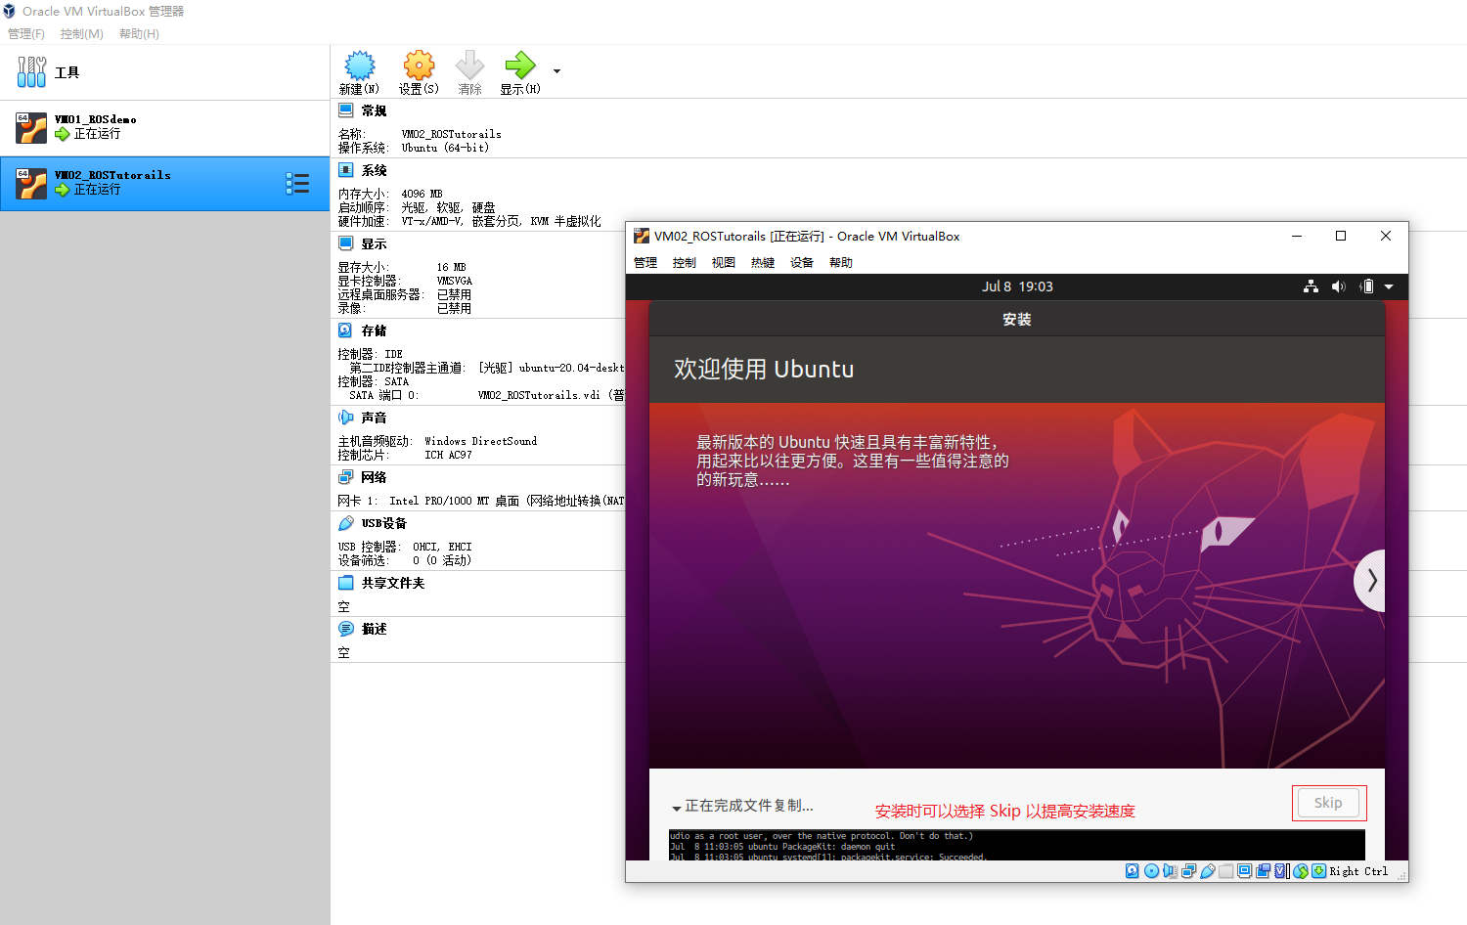Create a new virtual machine with 新建 icon
This screenshot has width=1467, height=925.
[x=359, y=71]
